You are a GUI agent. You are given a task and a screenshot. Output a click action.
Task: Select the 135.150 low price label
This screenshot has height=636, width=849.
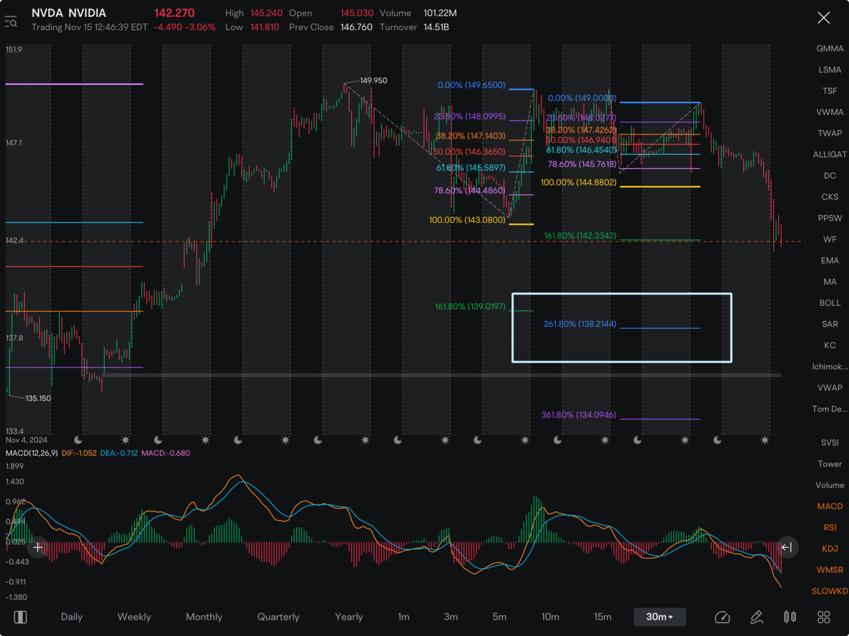pyautogui.click(x=38, y=399)
